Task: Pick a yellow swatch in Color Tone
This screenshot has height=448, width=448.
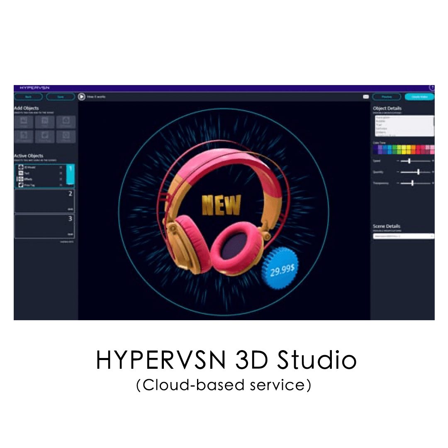Action: pyautogui.click(x=404, y=147)
